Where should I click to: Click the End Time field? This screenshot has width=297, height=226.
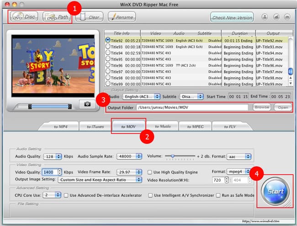[x=281, y=97]
